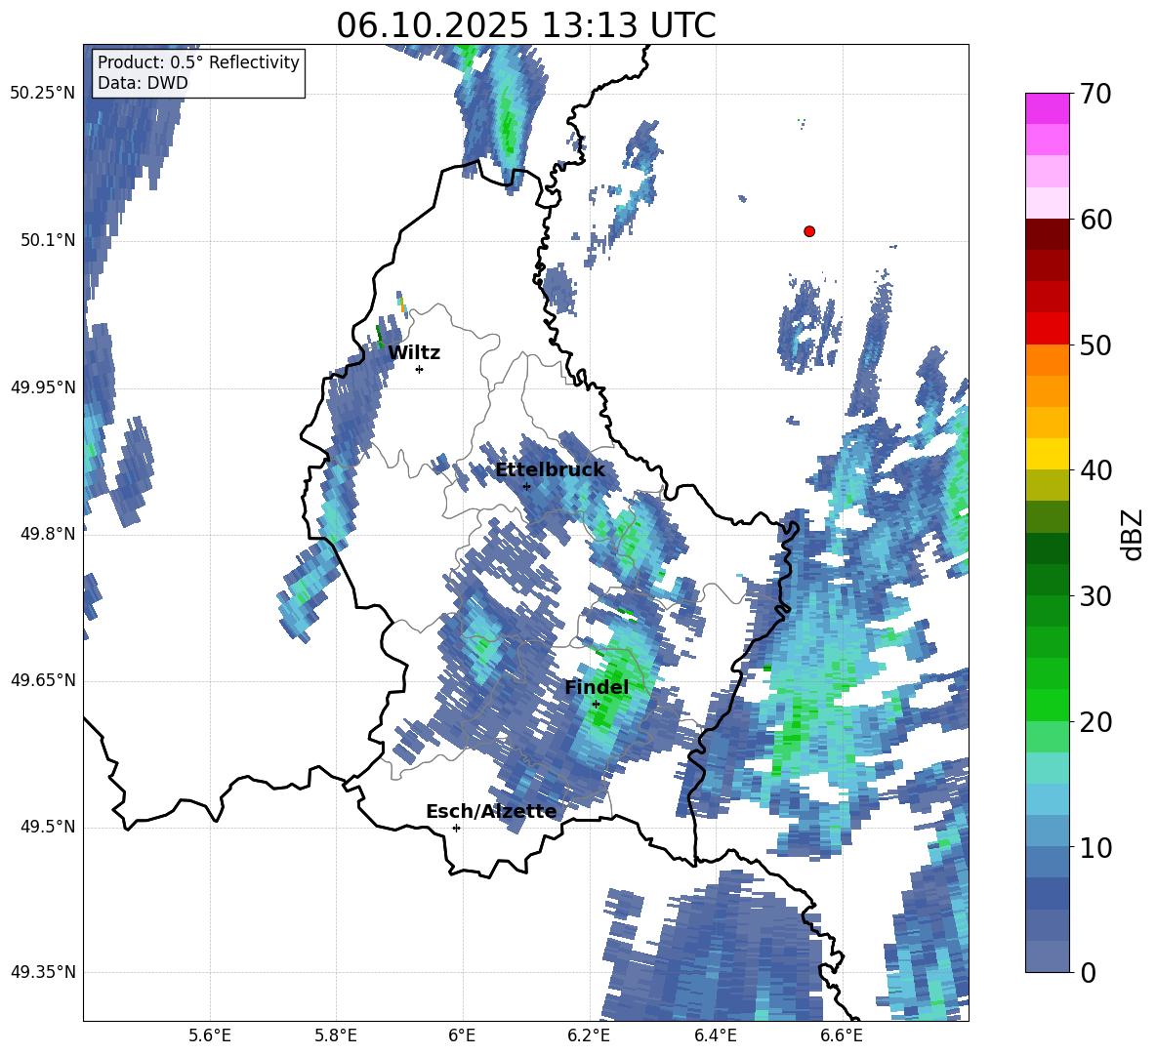
Task: Click the 49.5°N latitude label
Action: tap(47, 827)
